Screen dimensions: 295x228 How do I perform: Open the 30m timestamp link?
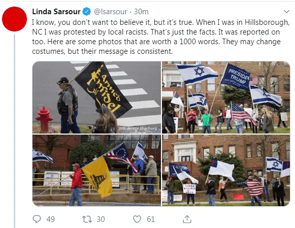point(141,12)
